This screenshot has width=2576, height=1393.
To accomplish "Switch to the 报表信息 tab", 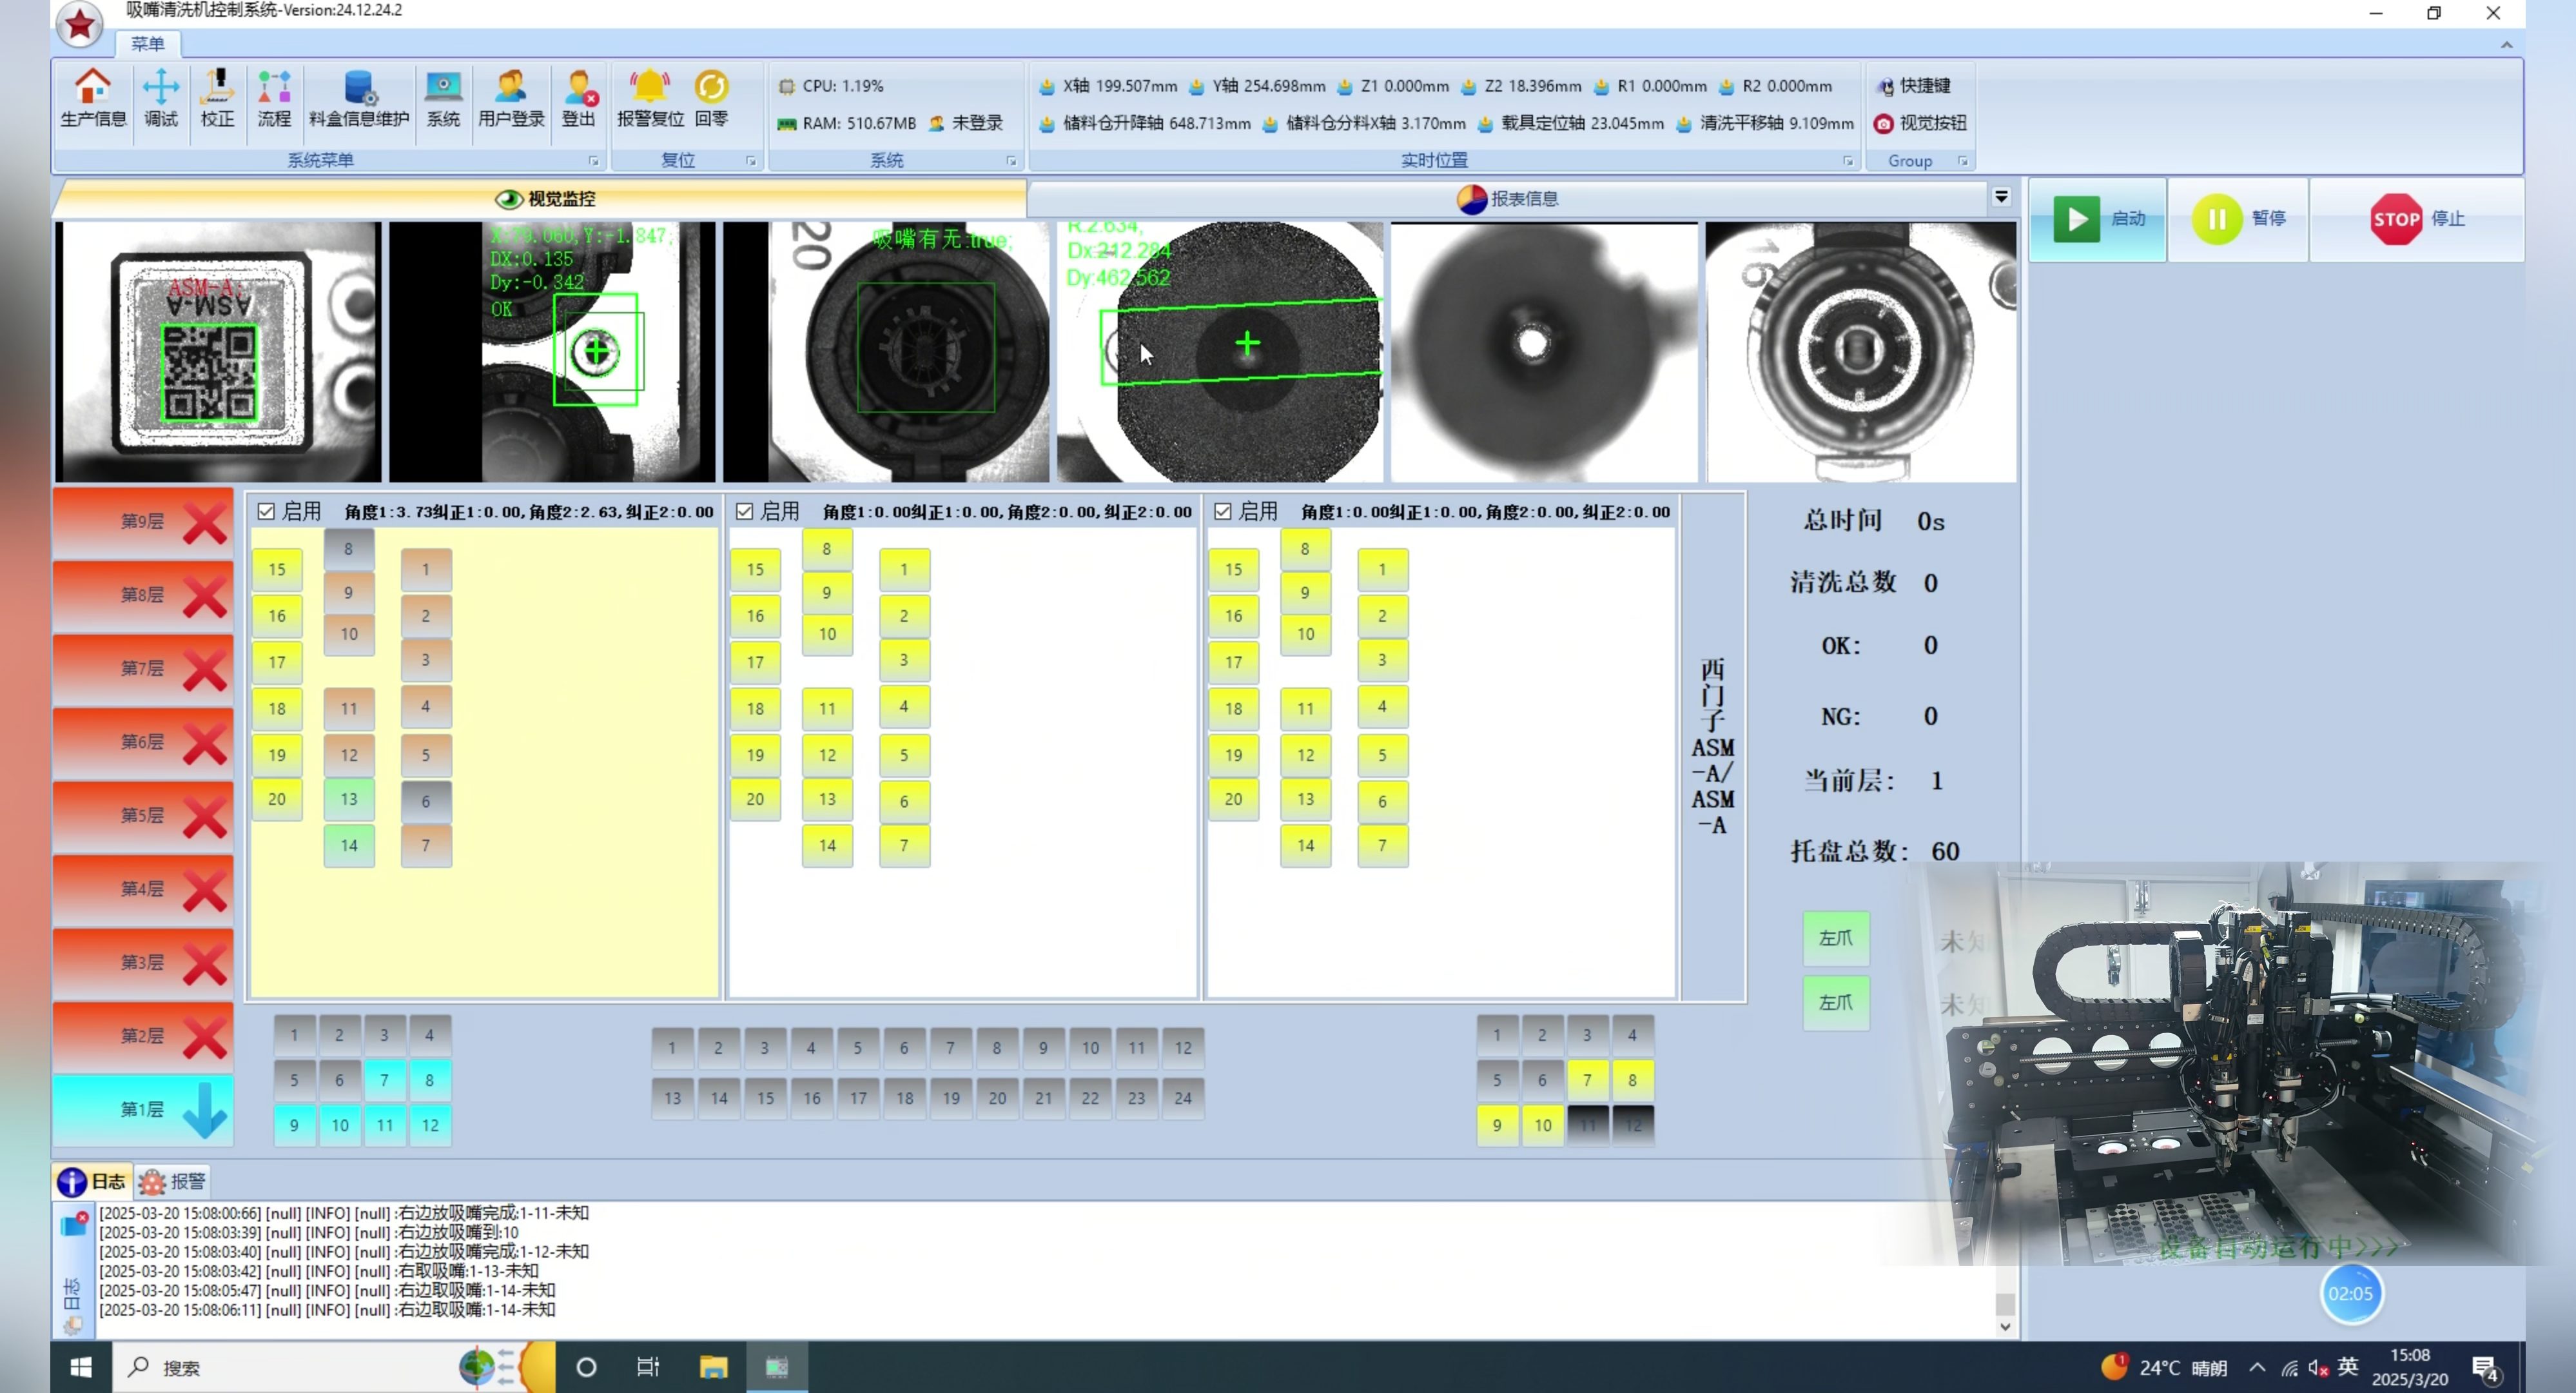I will click(x=1507, y=199).
